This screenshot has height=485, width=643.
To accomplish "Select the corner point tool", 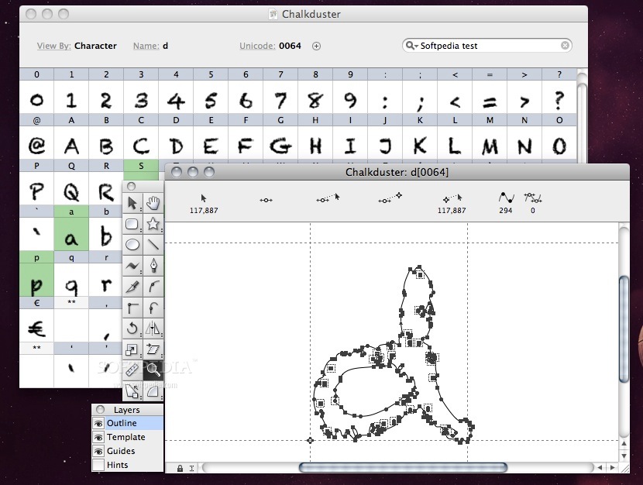I will [132, 308].
